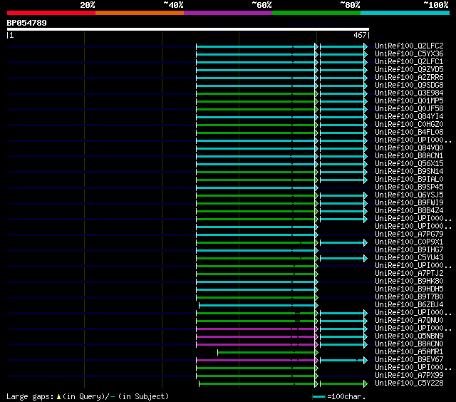The image size is (456, 402).
Task: Click the cyan ~100% identity color segment
Action: [x=405, y=13]
